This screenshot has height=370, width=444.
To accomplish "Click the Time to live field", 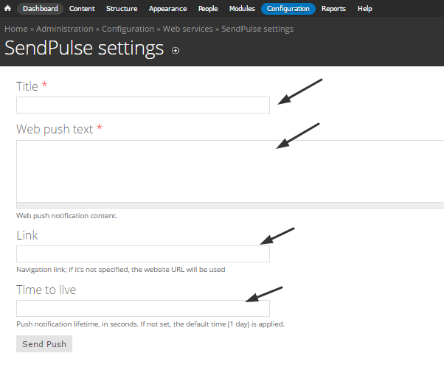I will click(143, 309).
